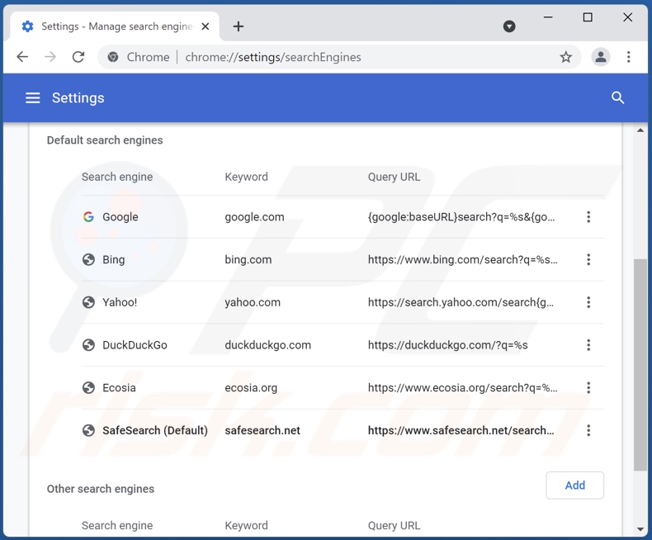Screen dimensions: 652x540
Task: Click the Other search engines heading
Action: 100,489
